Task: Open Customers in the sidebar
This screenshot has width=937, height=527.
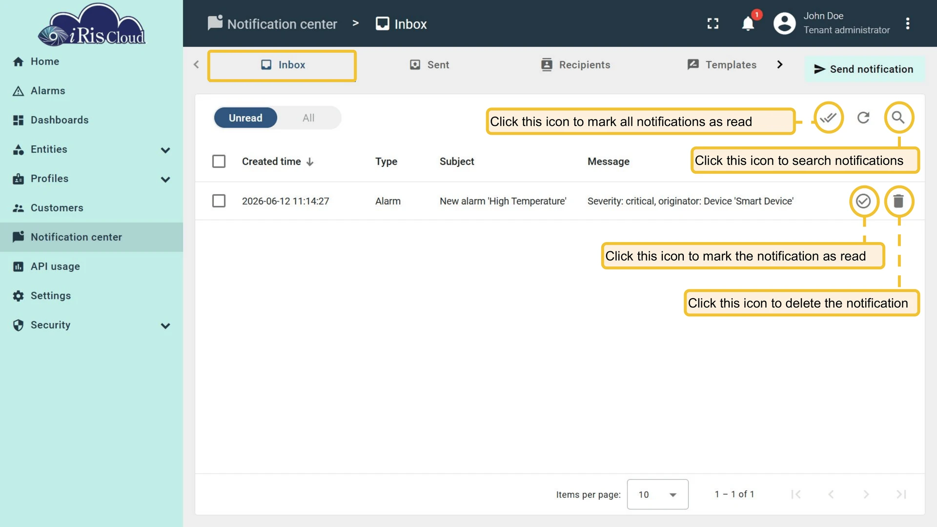Action: 91,208
